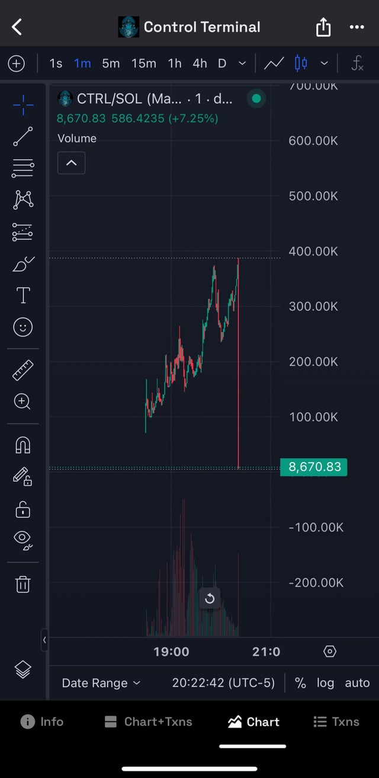The height and width of the screenshot is (778, 379).
Task: Click the reset chart view button
Action: pyautogui.click(x=210, y=599)
